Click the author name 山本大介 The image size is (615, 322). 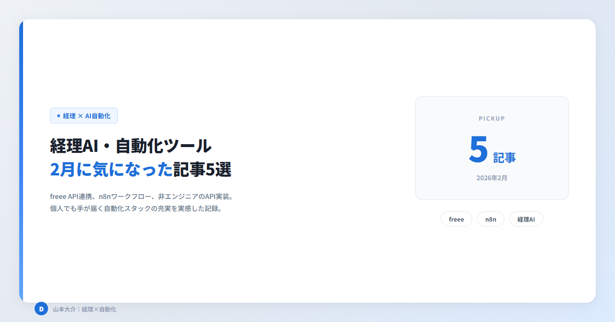click(x=64, y=309)
